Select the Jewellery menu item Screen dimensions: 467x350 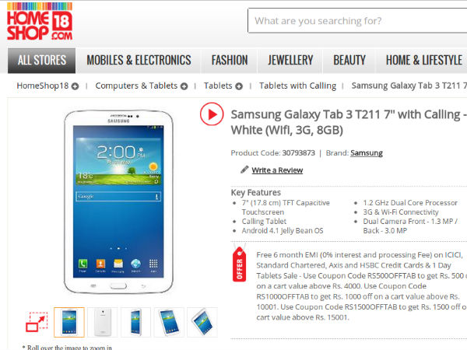point(290,61)
